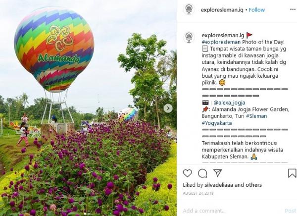Open the August 24, 2019 timestamp
Screen dimensions: 297x216
[x=198, y=193]
